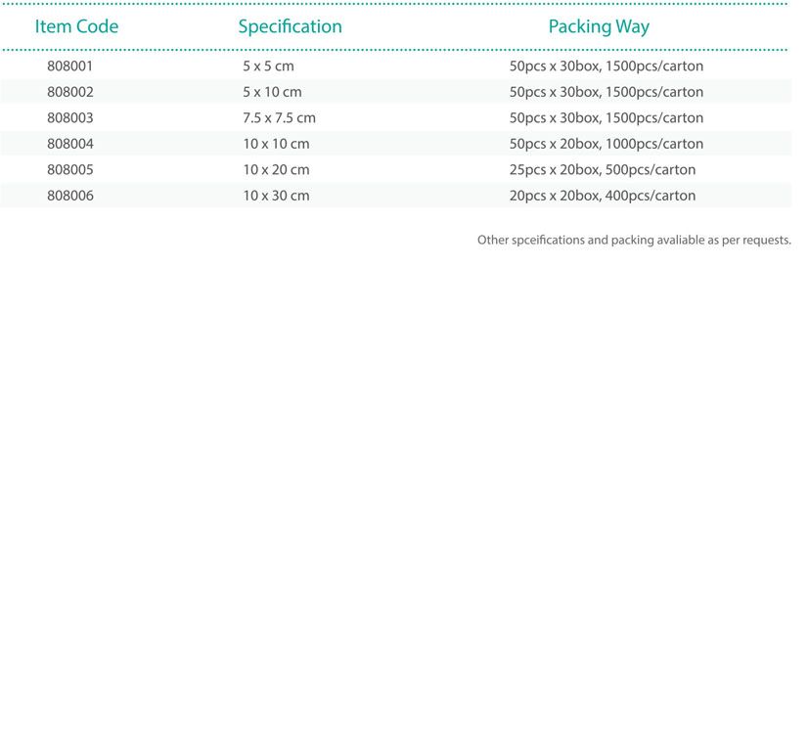Click the 1000pcs/carton packing cell
This screenshot has width=809, height=751.
607,144
